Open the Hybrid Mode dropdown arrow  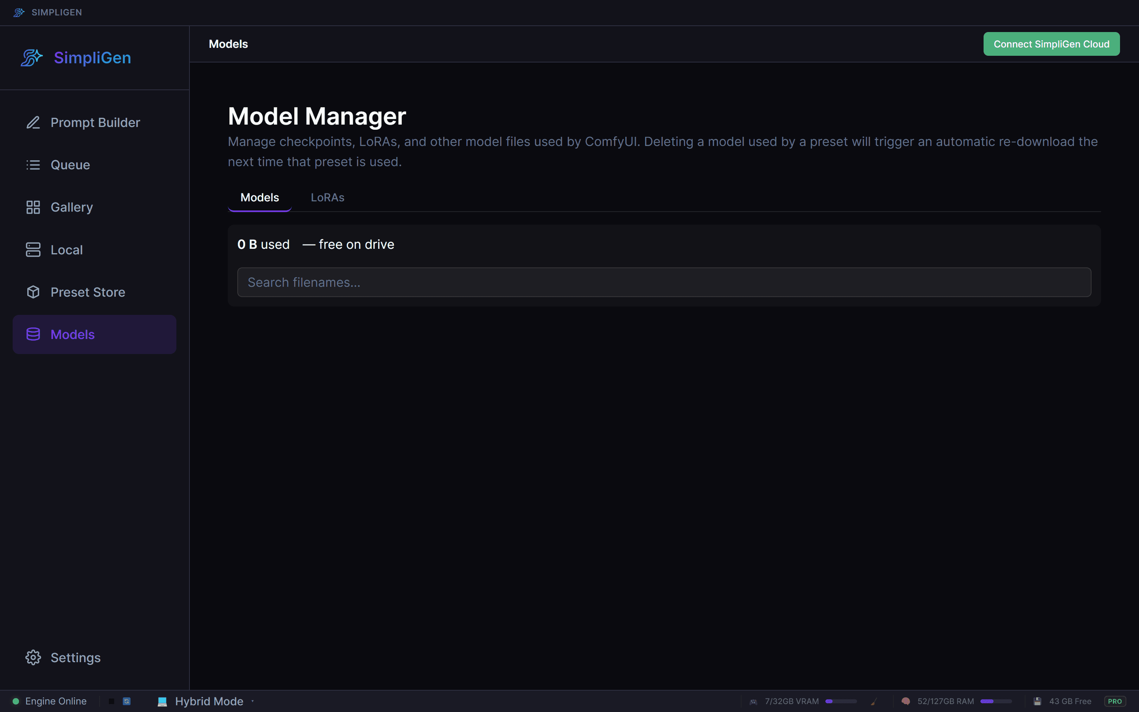pos(253,701)
